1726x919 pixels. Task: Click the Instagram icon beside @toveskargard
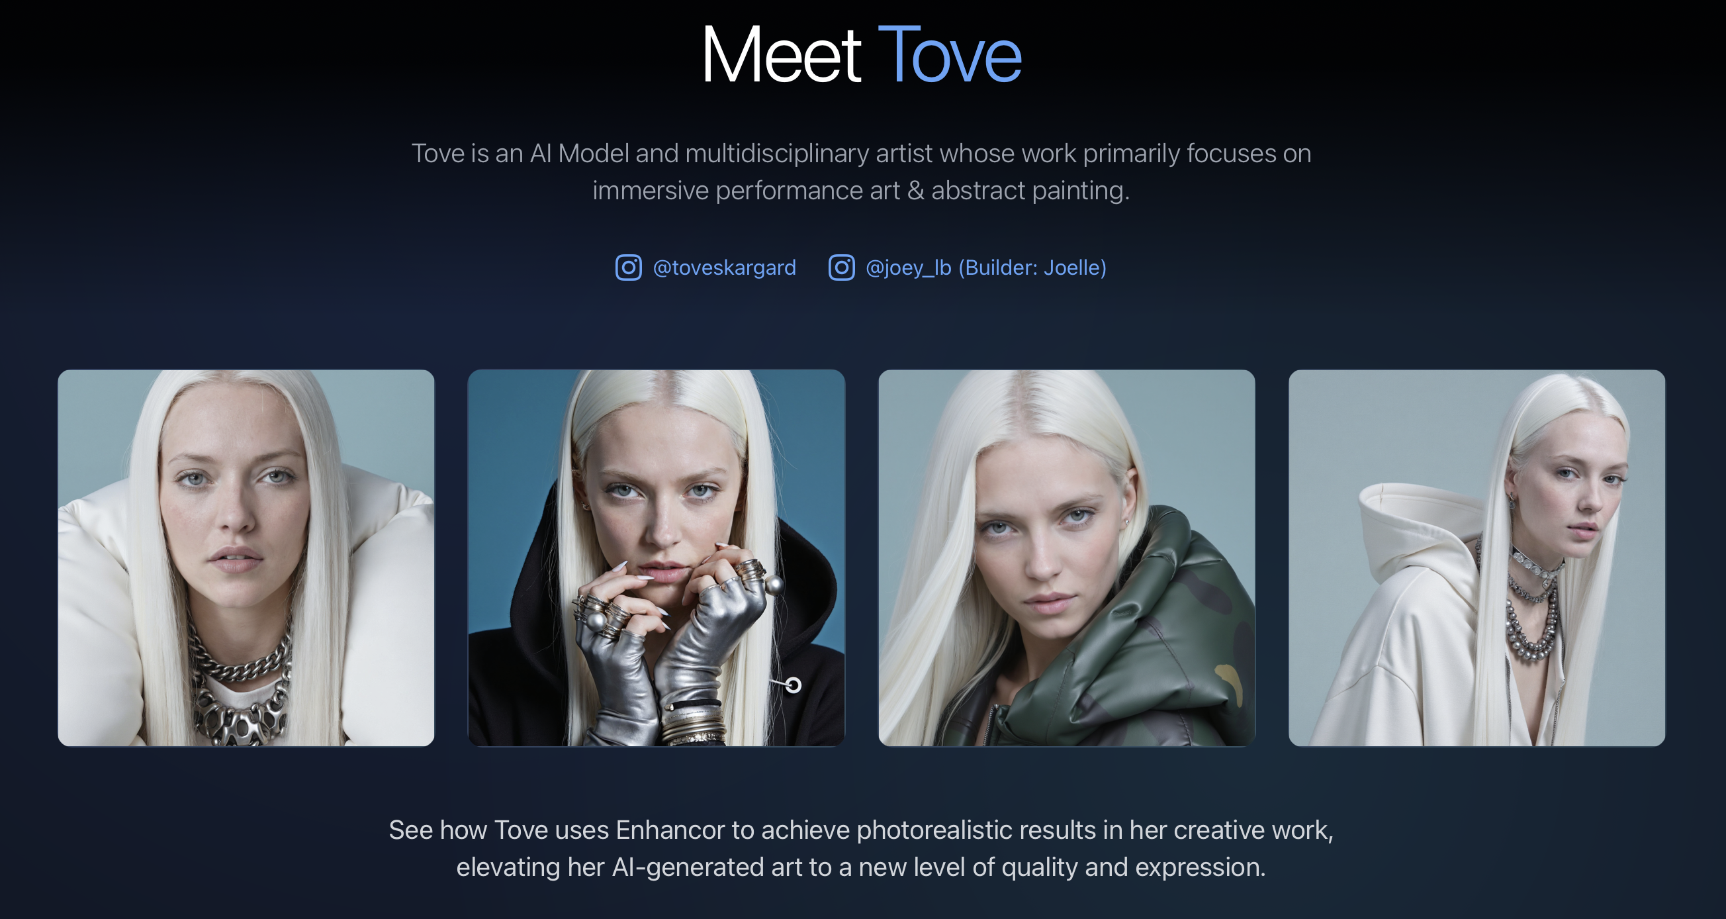click(x=629, y=267)
